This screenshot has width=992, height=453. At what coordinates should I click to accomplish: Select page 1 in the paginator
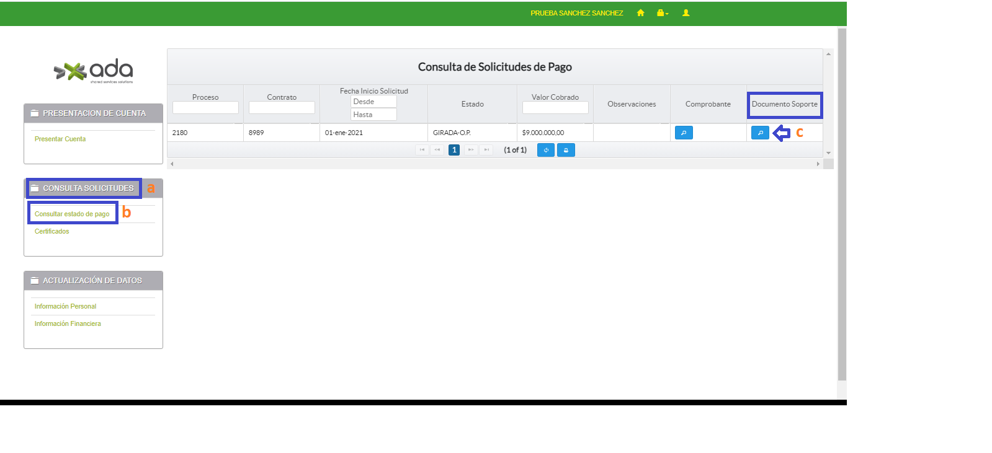click(x=454, y=150)
